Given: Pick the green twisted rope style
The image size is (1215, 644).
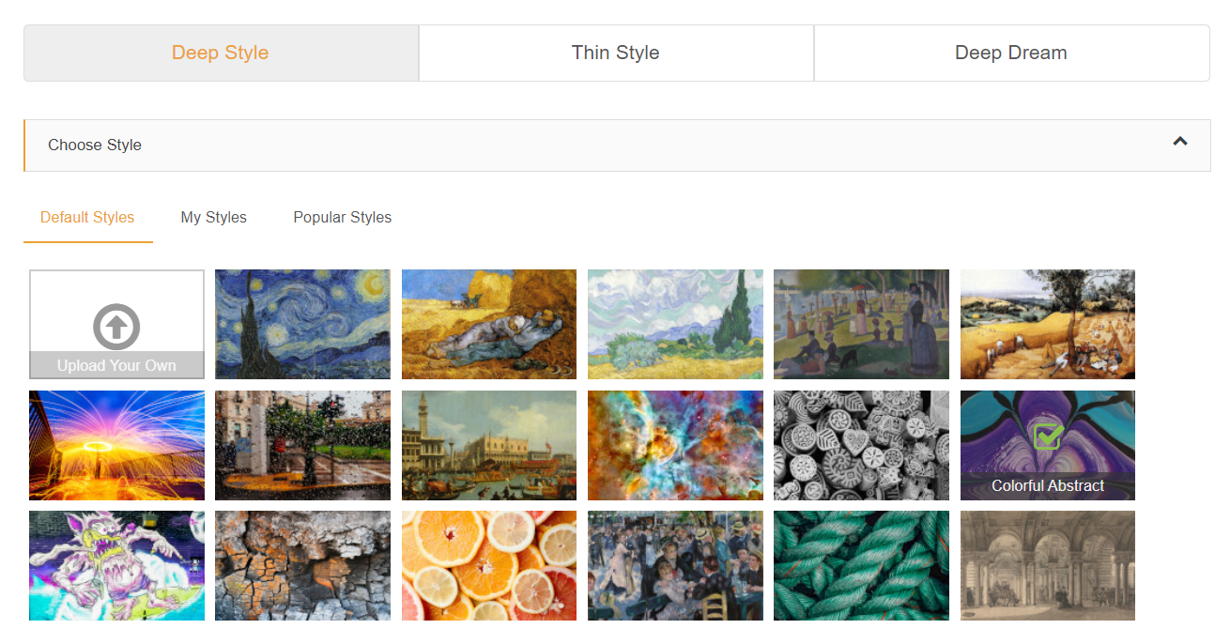Looking at the screenshot, I should tap(861, 565).
